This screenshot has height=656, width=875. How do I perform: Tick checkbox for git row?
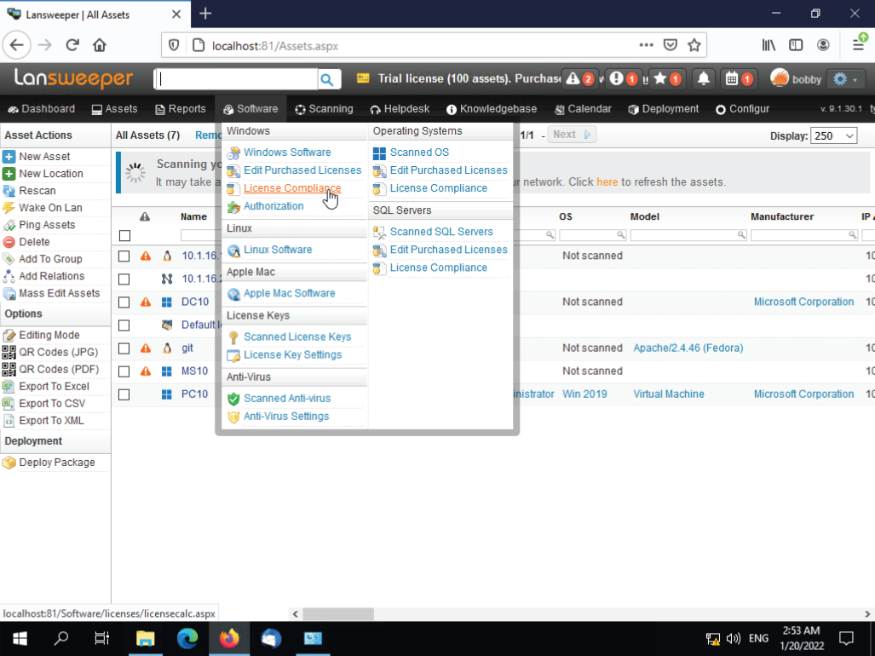(124, 348)
